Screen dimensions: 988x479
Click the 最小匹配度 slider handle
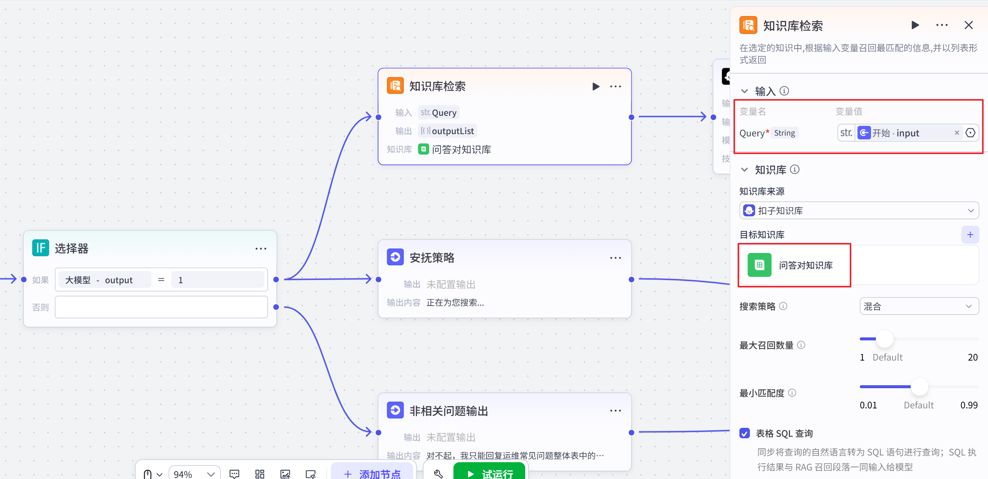pos(919,387)
